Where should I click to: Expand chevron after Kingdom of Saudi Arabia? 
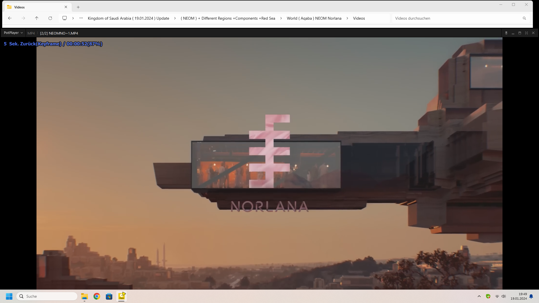(175, 18)
